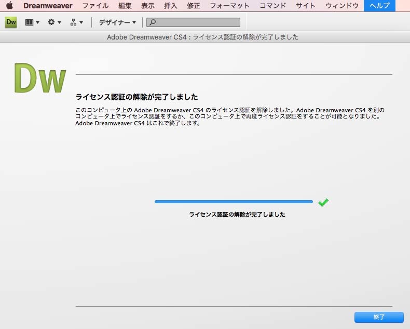Viewport: 410px width, 329px height.
Task: Open the ウィンドウ menu
Action: coord(342,6)
